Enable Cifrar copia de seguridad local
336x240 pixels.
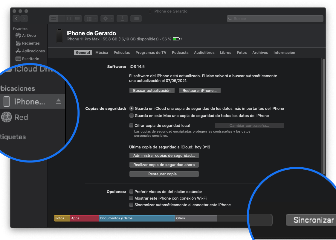click(x=131, y=125)
